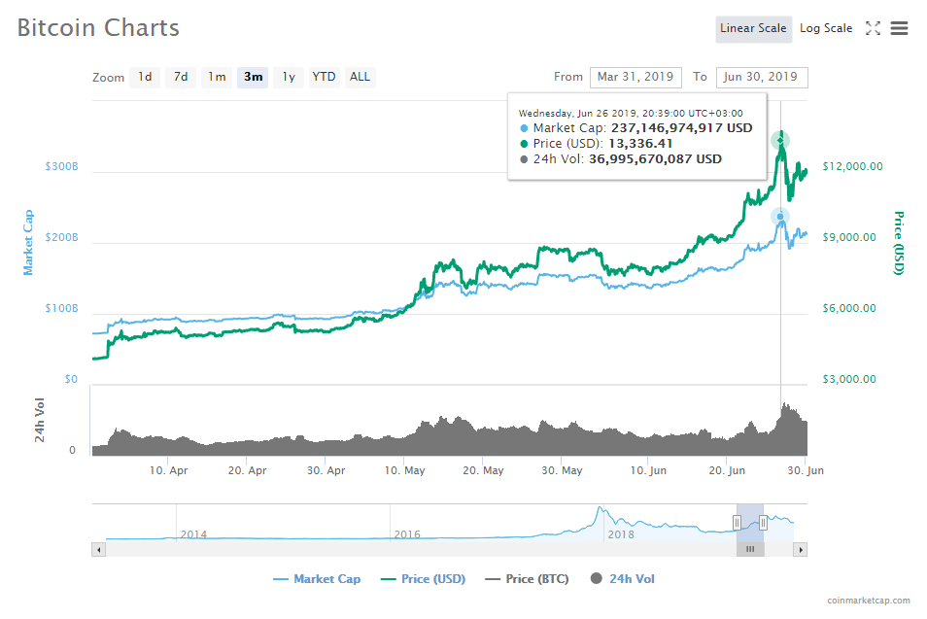This screenshot has height=619, width=927.
Task: Choose the ALL zoom option
Action: (360, 77)
